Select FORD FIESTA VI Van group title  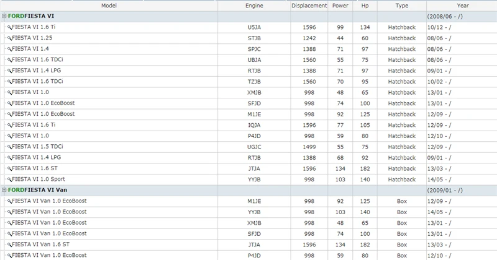coord(37,190)
